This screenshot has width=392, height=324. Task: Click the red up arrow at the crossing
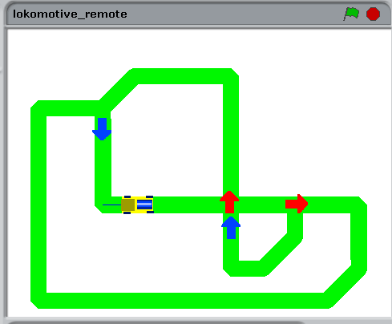(229, 202)
